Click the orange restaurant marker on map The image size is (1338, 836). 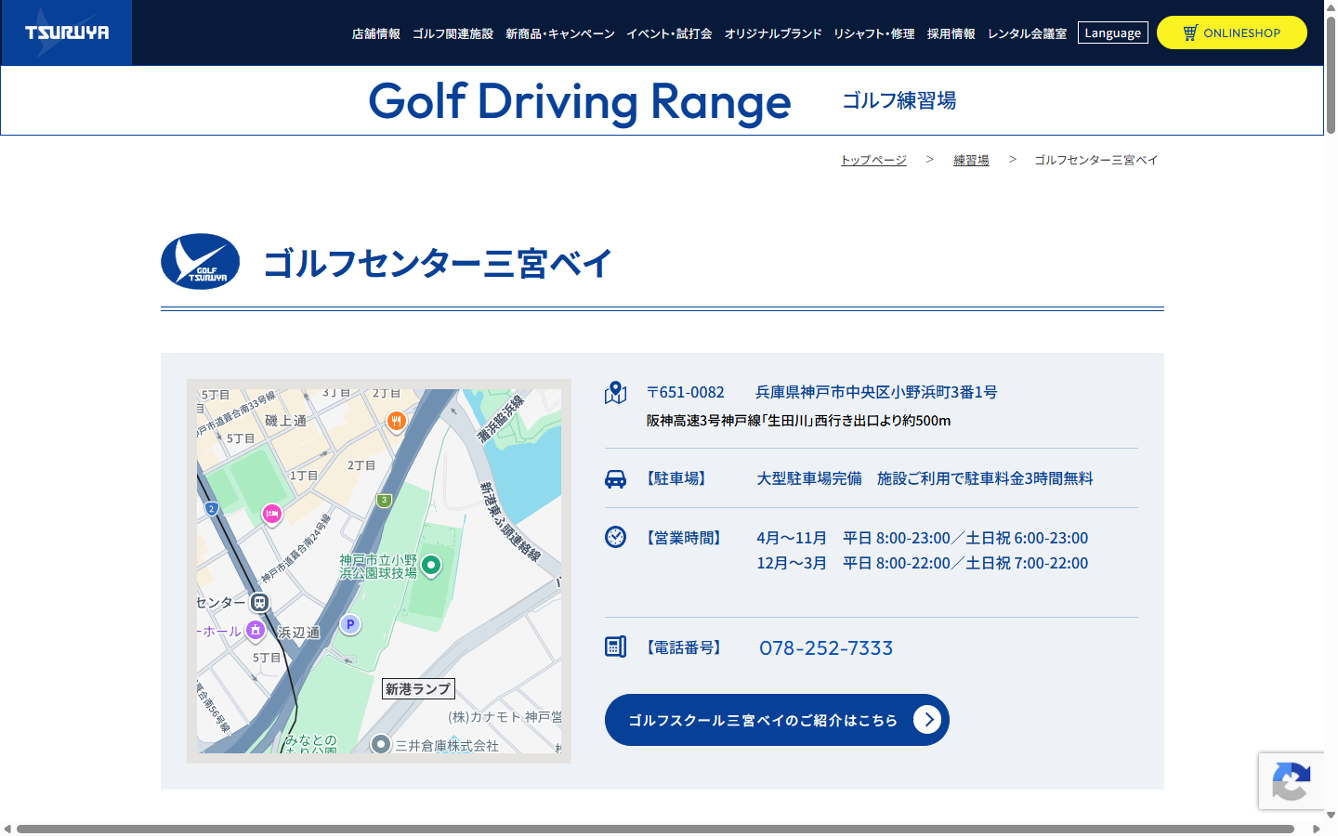tap(396, 422)
